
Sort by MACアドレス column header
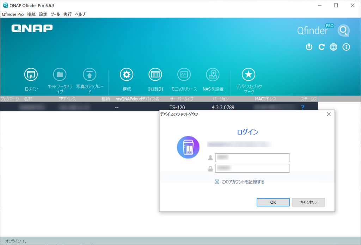(266, 99)
